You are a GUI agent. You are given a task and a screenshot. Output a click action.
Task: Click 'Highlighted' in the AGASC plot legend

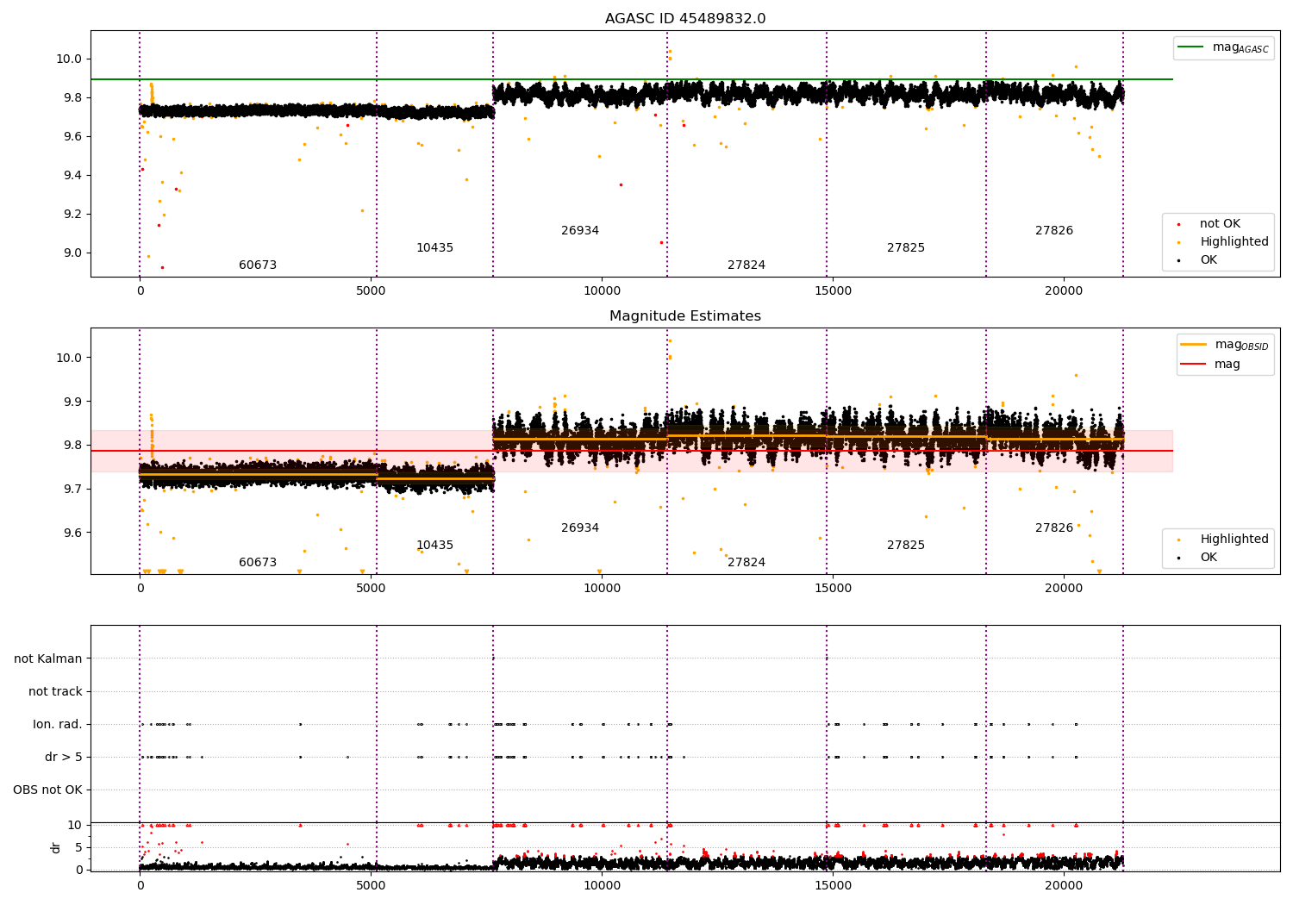tap(1234, 242)
